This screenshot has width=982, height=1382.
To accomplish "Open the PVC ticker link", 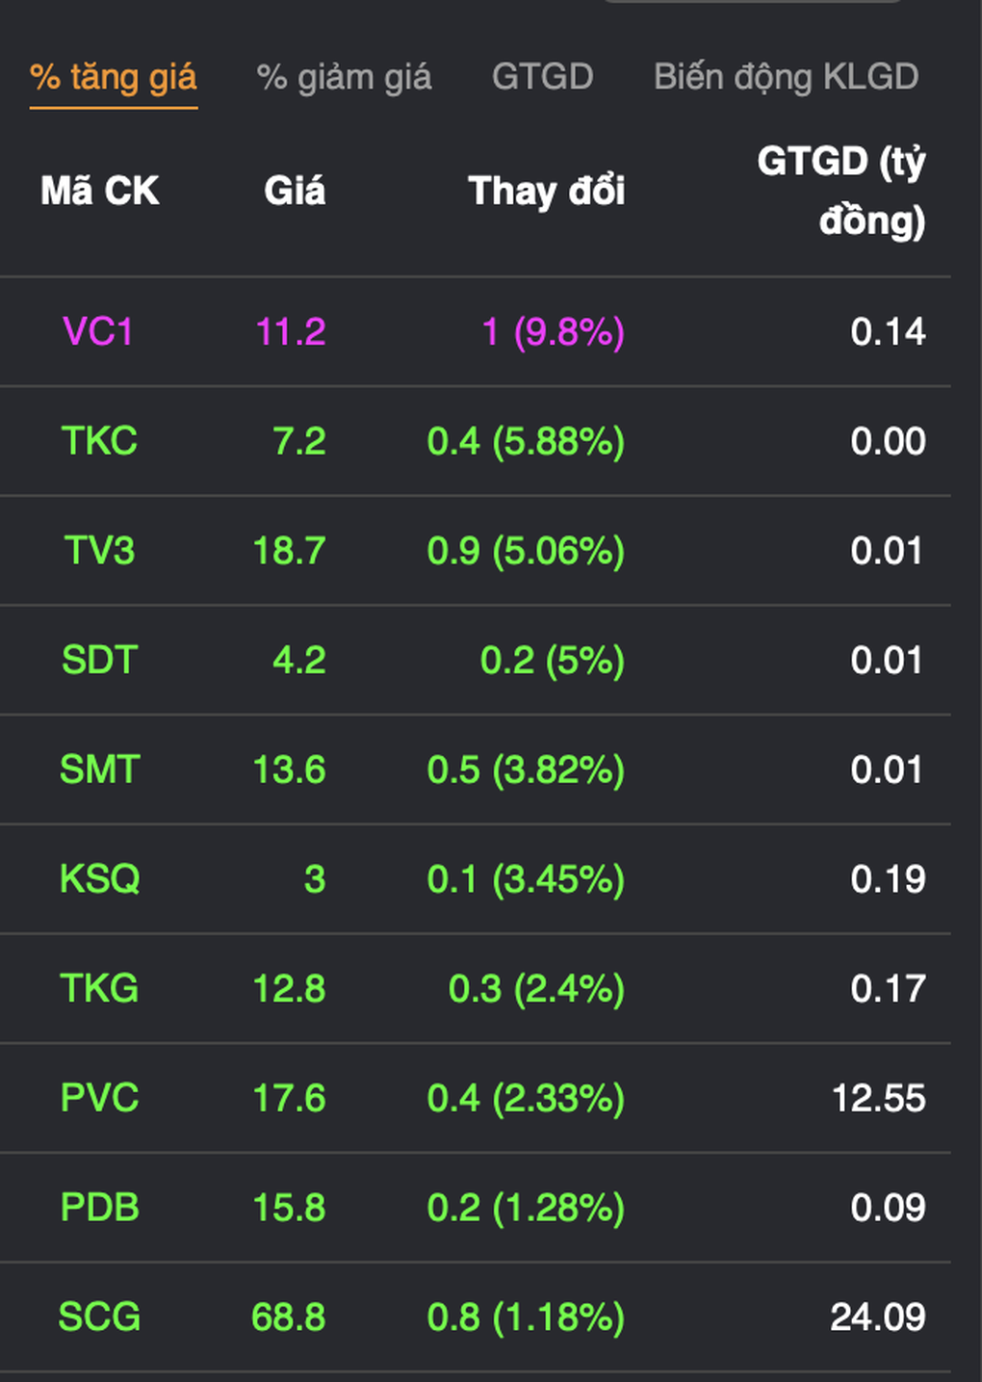I will pos(99,1098).
